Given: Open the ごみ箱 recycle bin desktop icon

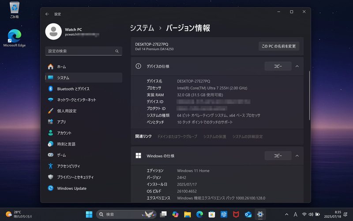Looking at the screenshot, I should coord(15,10).
